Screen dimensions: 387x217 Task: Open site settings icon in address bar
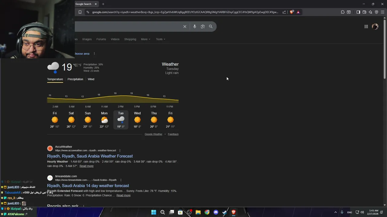88,12
